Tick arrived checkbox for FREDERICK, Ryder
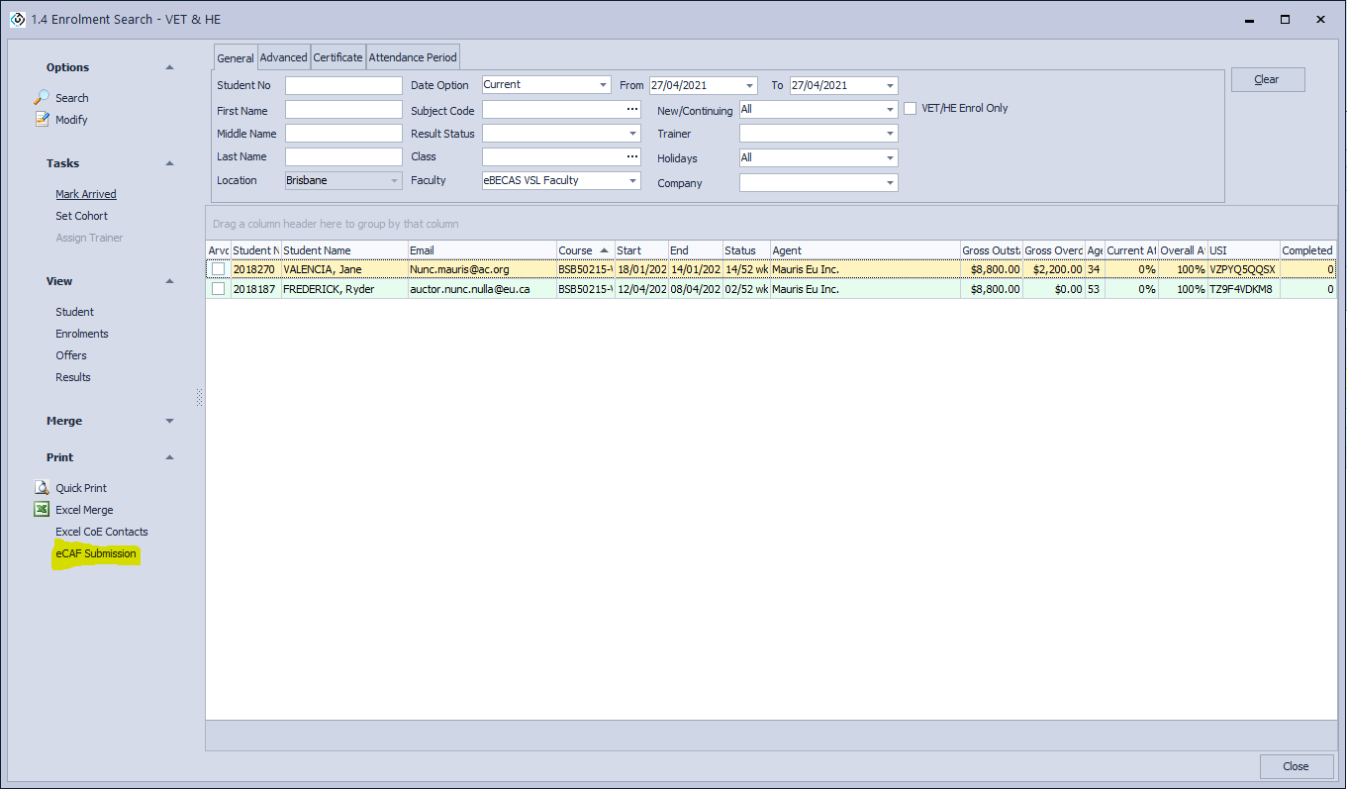 tap(218, 289)
